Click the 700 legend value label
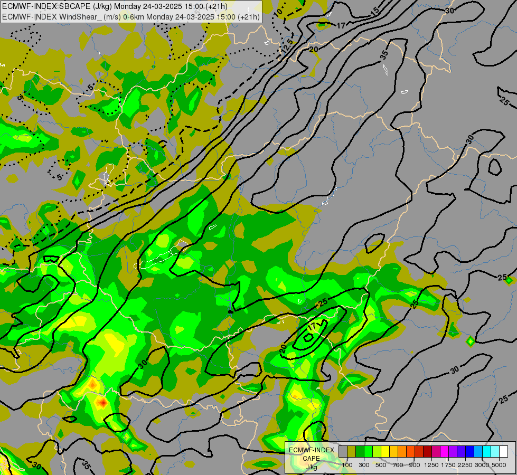This screenshot has width=517, height=475. tap(398, 465)
